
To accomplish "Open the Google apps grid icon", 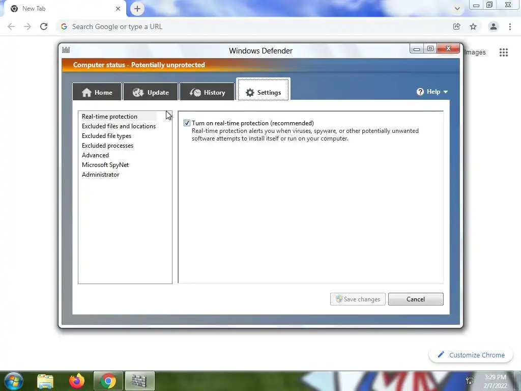I will (x=503, y=52).
